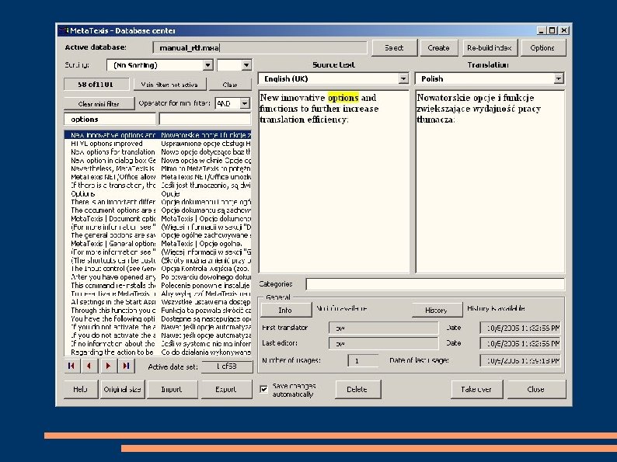Select row 'The document options are s'

pyautogui.click(x=158, y=210)
